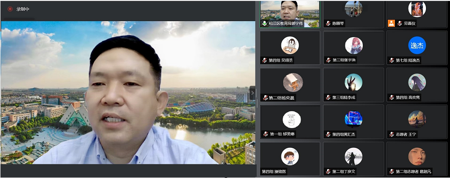Click the muted mic icon of 第七组 陆逸杰
The image size is (450, 178).
tap(392, 60)
